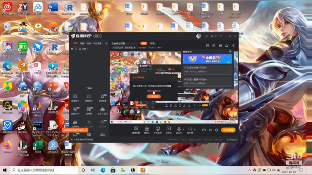Screen dimensions: 312x175
Task: Expand hidden system tray icons chevron
Action: coord(250,170)
